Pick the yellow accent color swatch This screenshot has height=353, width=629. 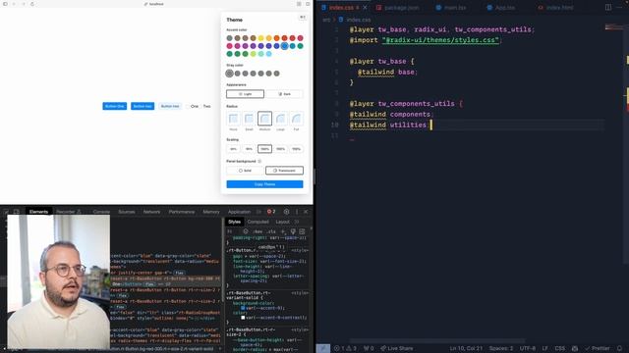point(261,38)
